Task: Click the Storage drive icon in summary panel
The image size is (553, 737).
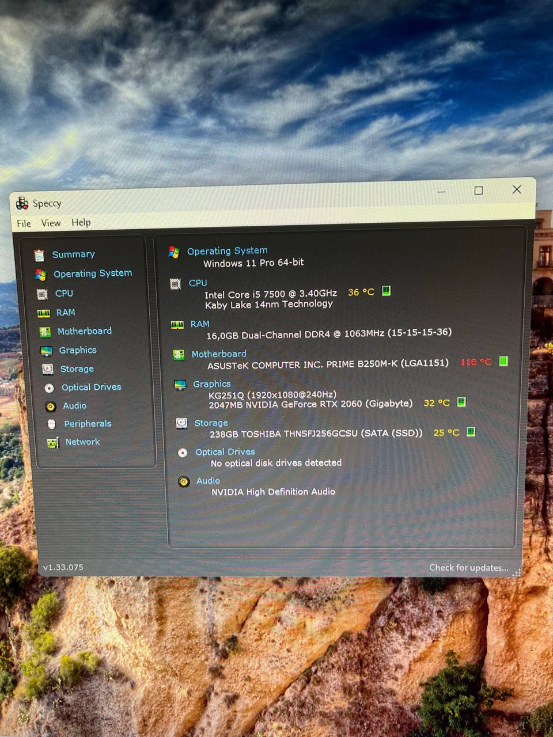Action: [181, 423]
